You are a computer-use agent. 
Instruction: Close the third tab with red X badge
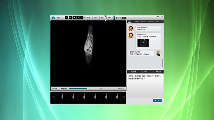(105, 16)
